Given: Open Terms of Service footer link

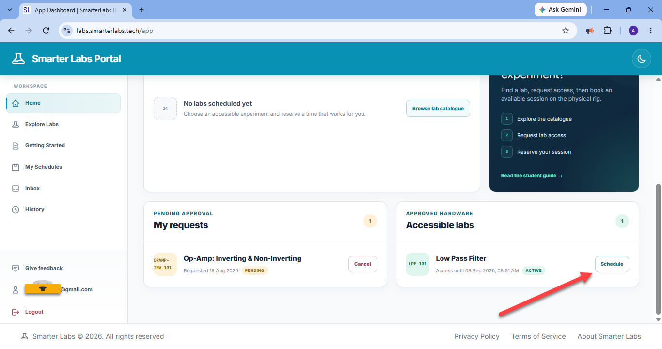Looking at the screenshot, I should 538,336.
